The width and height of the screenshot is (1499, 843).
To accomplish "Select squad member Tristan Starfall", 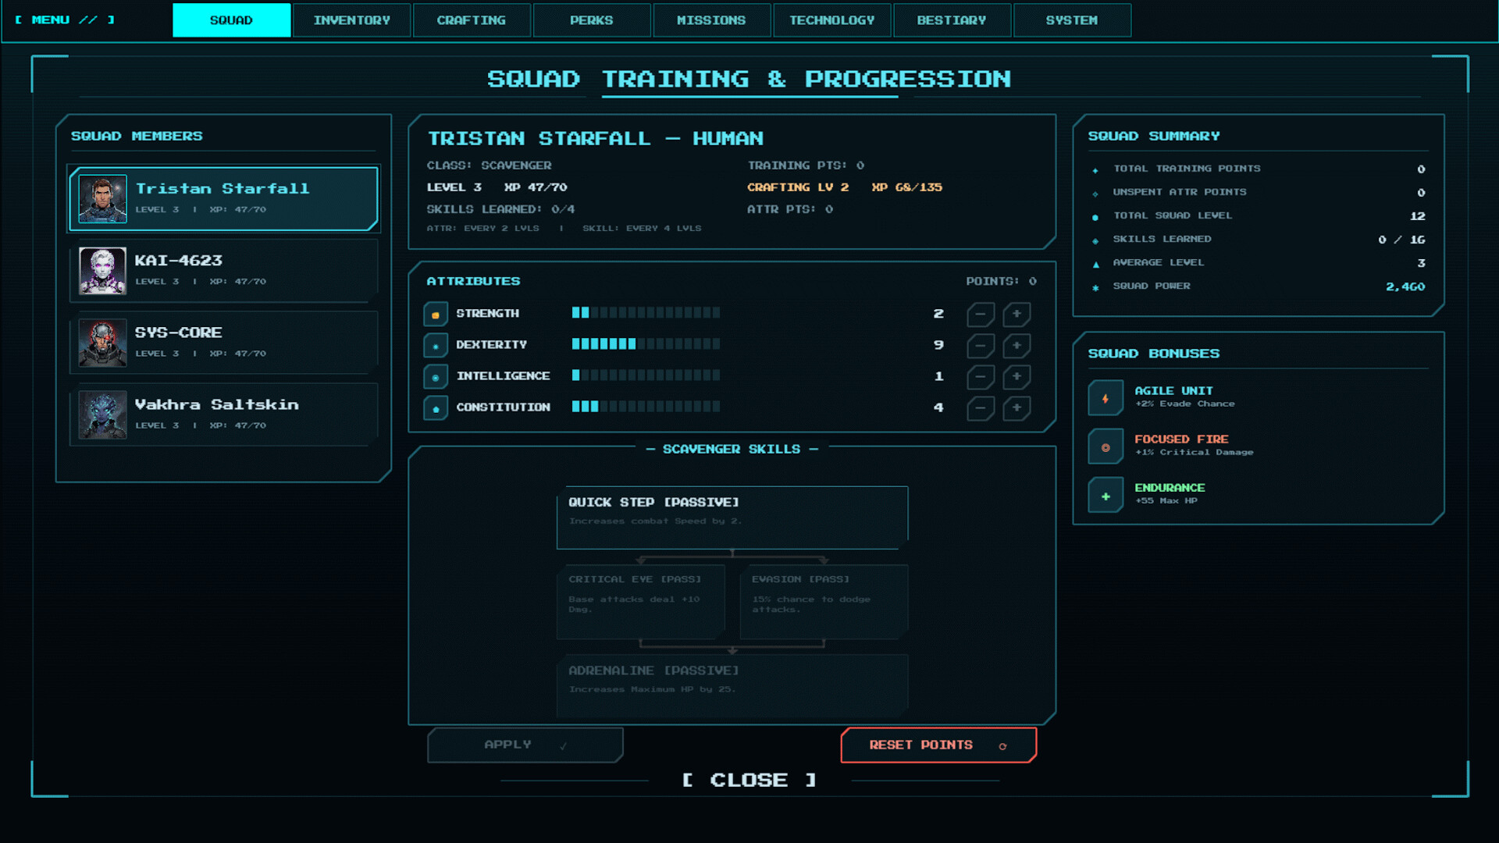I will 224,198.
